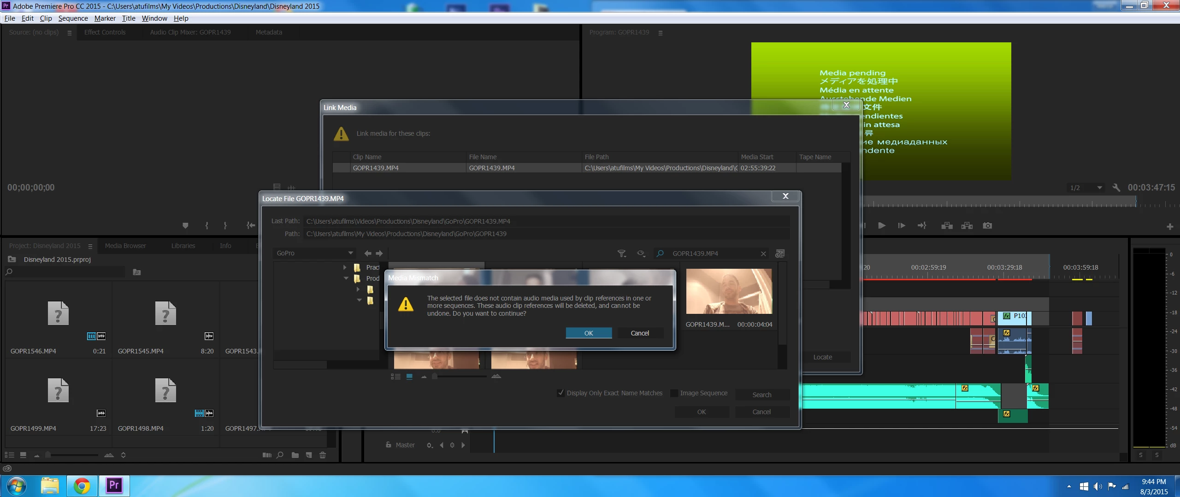Image resolution: width=1180 pixels, height=497 pixels.
Task: Open the Sequence menu
Action: [x=73, y=18]
